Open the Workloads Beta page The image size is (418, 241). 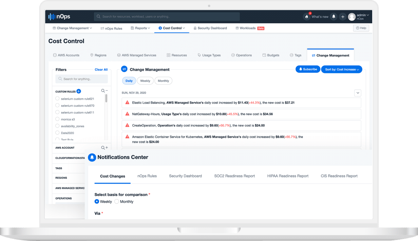pos(250,28)
